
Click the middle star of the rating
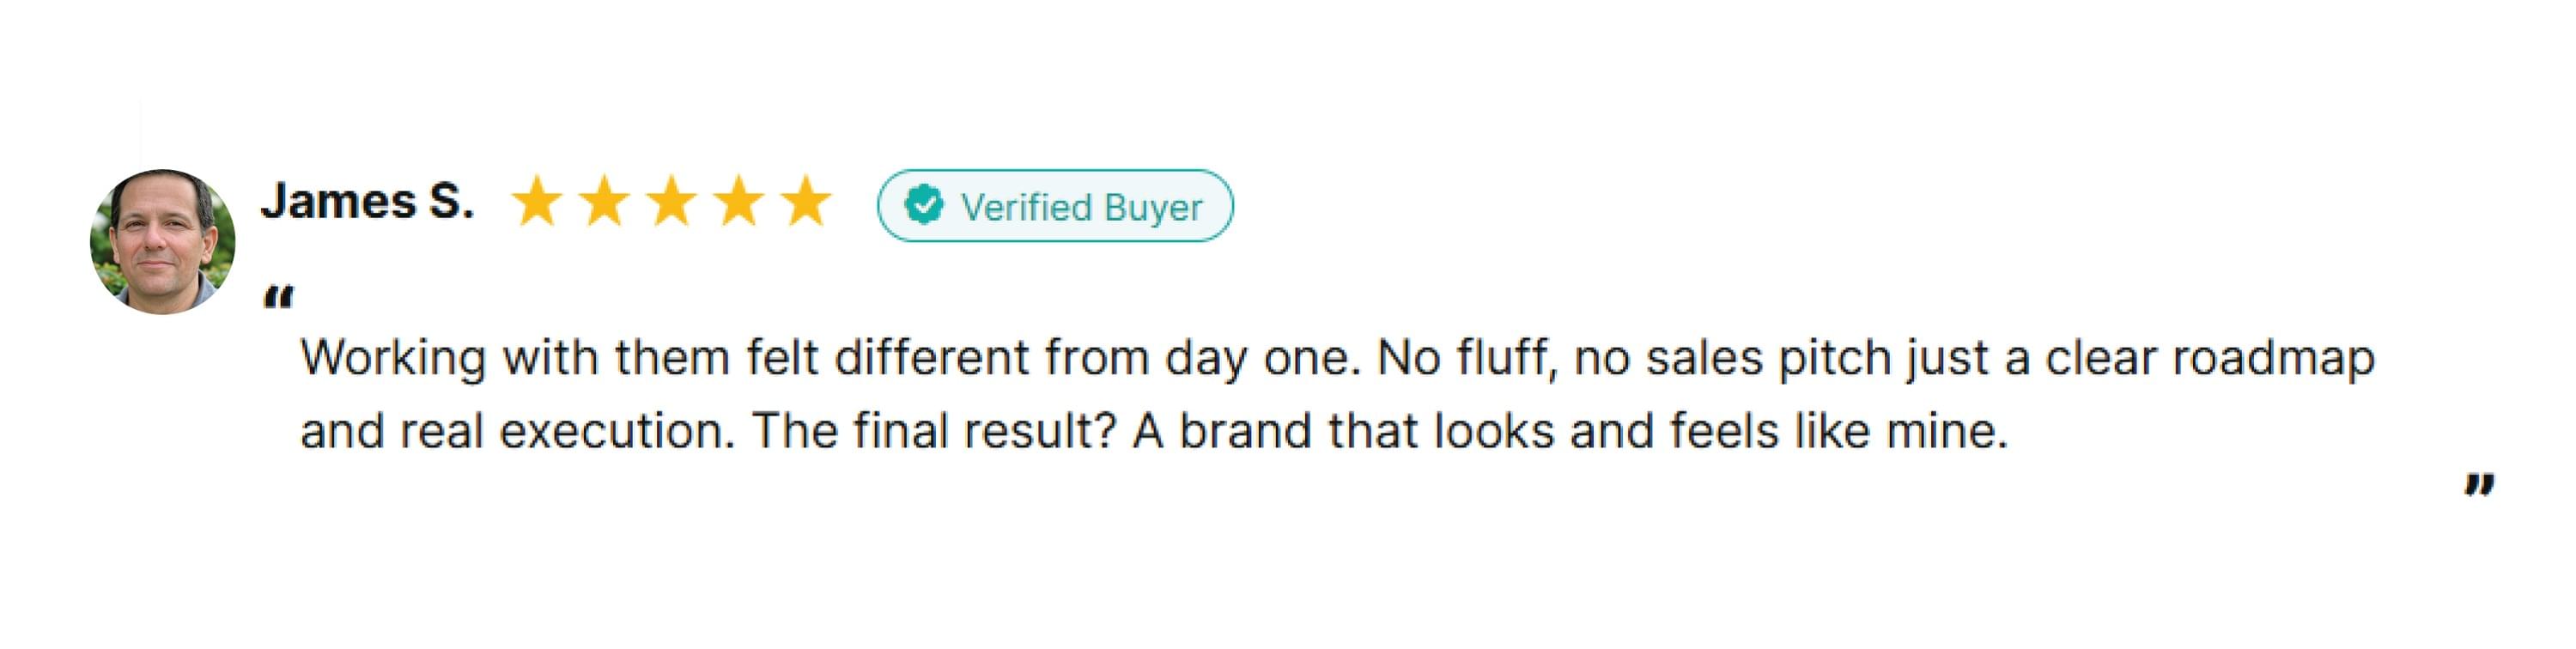(x=671, y=202)
